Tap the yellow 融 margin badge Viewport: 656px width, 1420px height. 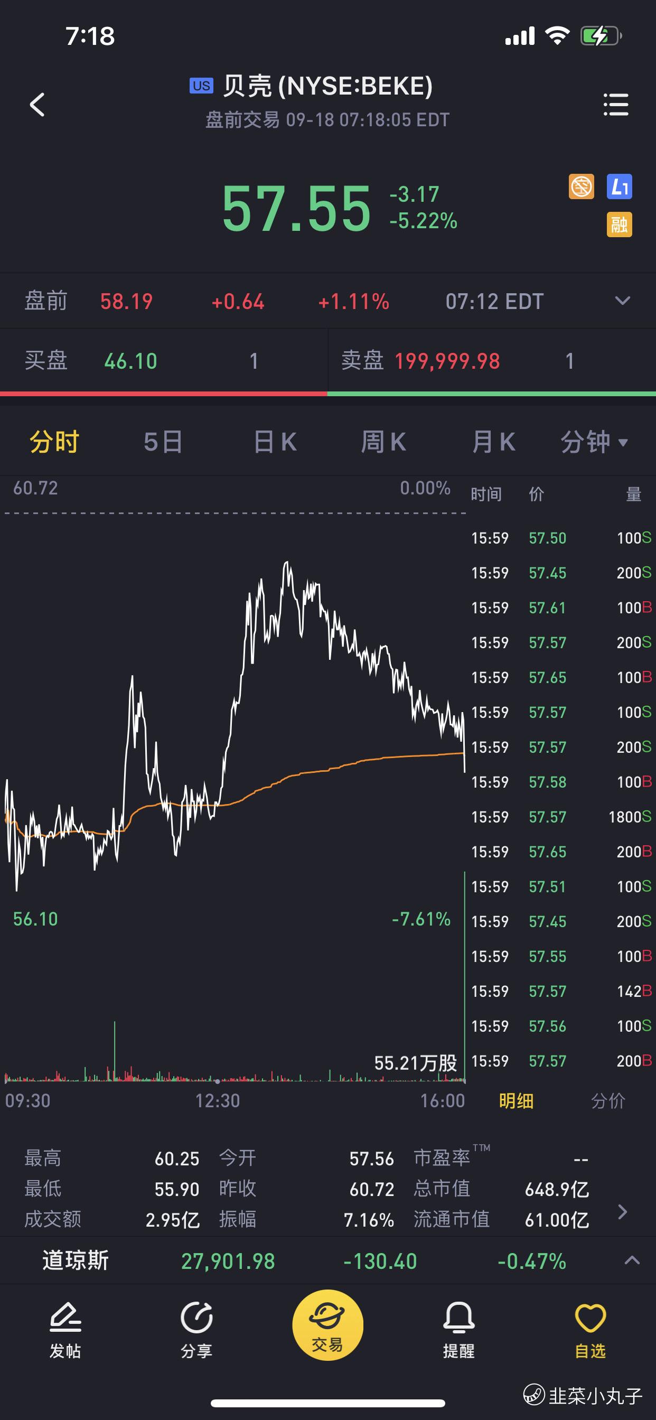619,225
